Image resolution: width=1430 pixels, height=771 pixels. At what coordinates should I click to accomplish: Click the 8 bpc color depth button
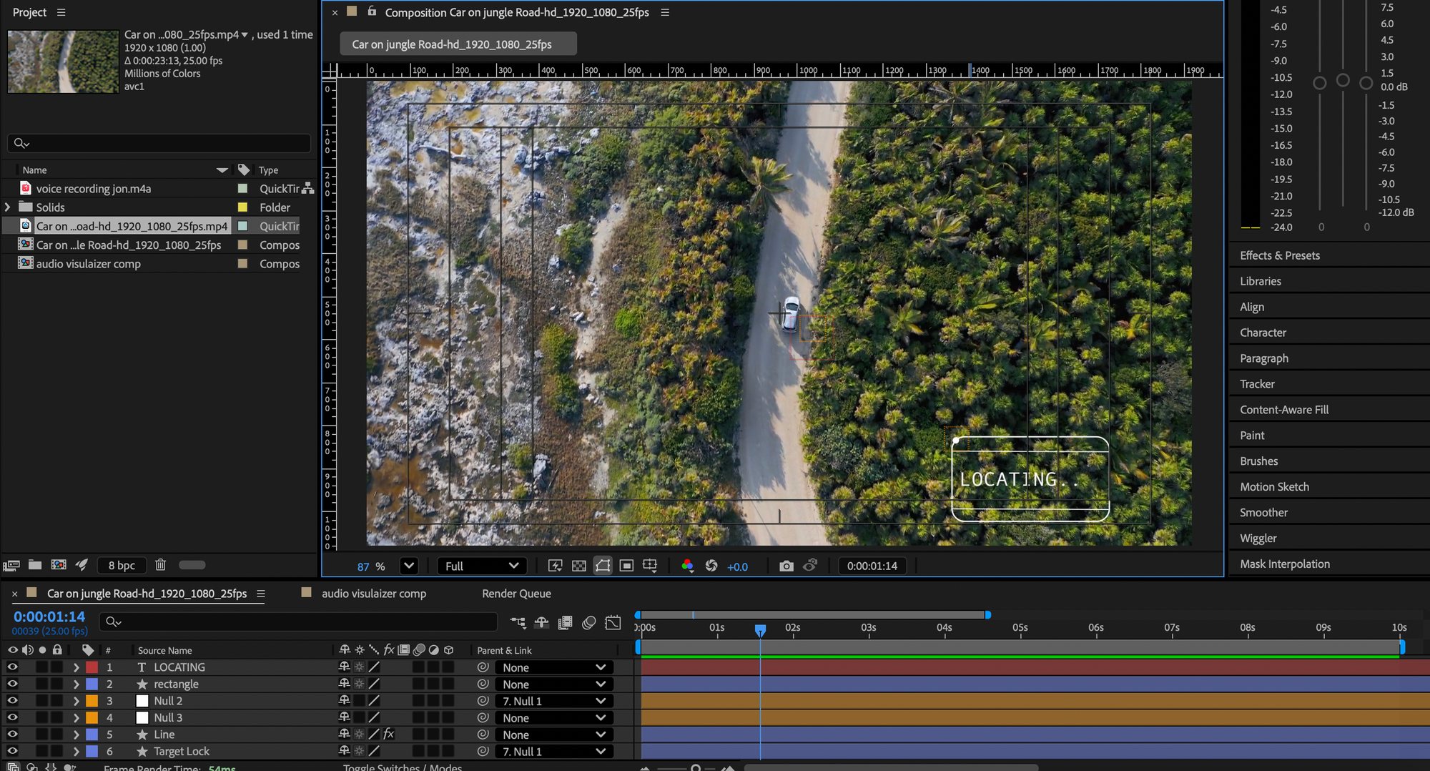[x=122, y=565]
